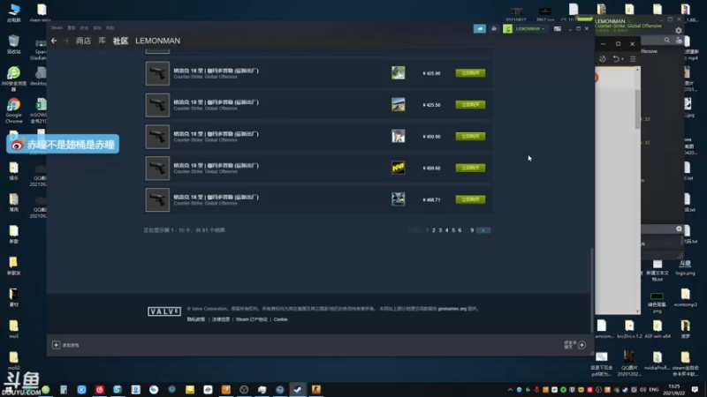
Task: Open the Steam 订户协议 subscriber agreement link
Action: [x=252, y=319]
